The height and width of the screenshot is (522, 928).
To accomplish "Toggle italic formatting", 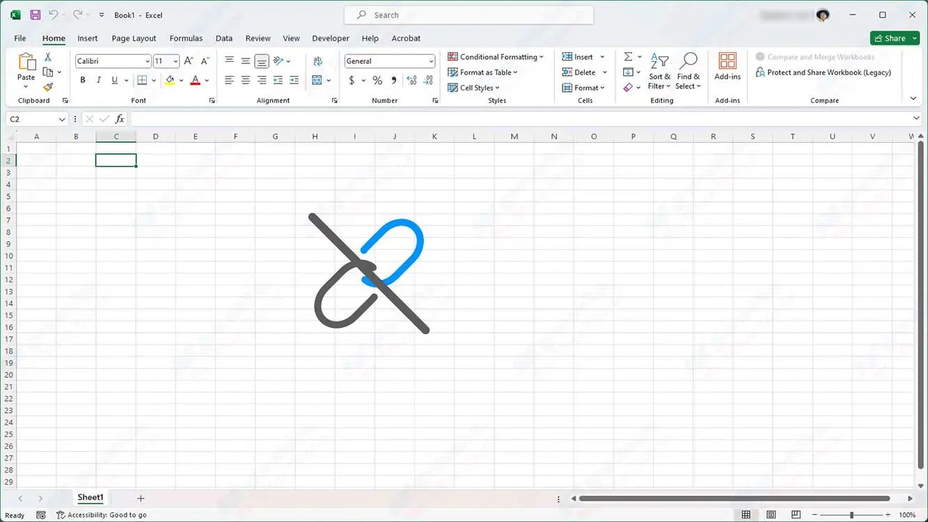I will (99, 81).
